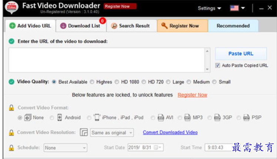Click inside the video URL text area
This screenshot has width=277, height=159.
coord(107,60)
